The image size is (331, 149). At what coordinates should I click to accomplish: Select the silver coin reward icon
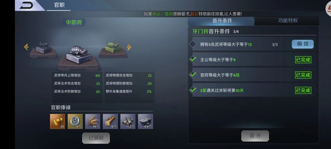tap(75, 121)
